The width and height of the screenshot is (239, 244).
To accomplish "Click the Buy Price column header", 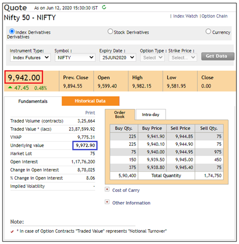I will tap(152, 128).
